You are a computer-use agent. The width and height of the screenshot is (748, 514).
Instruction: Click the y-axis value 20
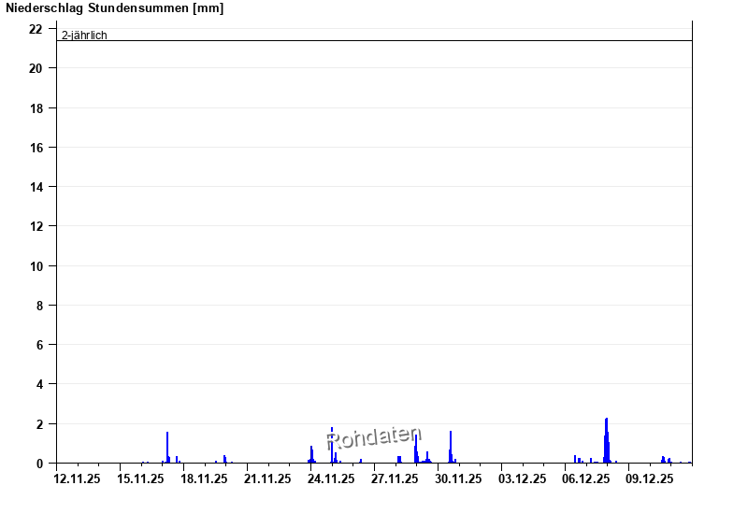coord(36,68)
